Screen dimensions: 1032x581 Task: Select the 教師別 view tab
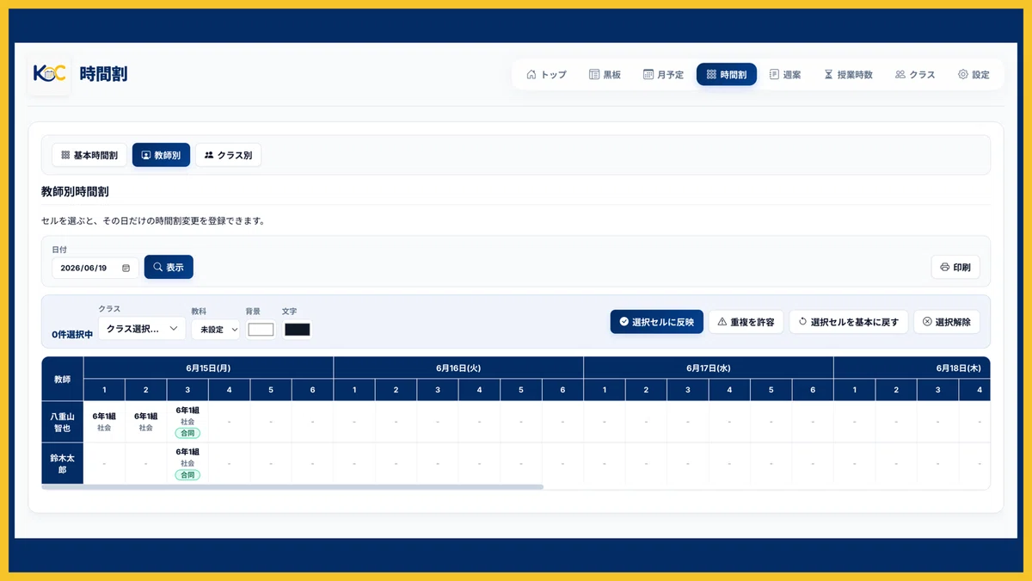point(161,155)
